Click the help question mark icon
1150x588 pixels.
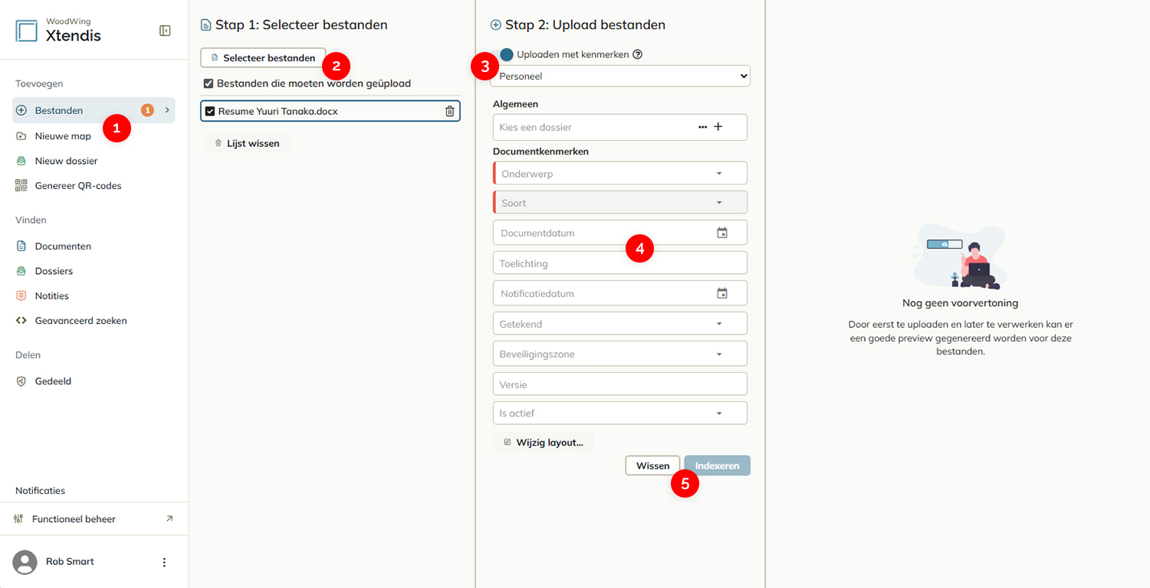point(637,54)
